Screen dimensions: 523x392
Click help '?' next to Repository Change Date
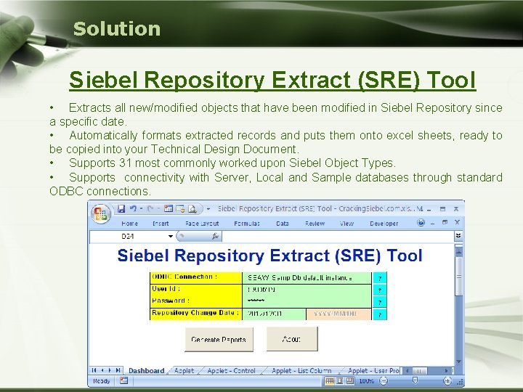point(380,314)
